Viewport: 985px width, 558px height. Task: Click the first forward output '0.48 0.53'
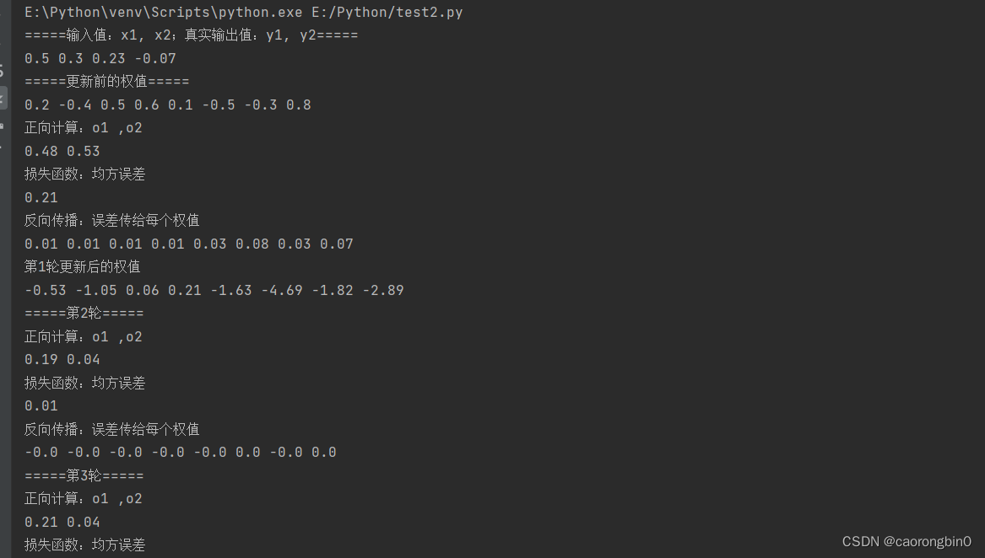click(62, 151)
